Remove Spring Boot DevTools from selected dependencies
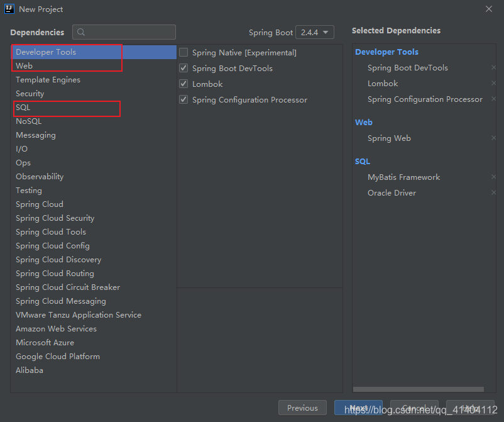 coord(493,67)
